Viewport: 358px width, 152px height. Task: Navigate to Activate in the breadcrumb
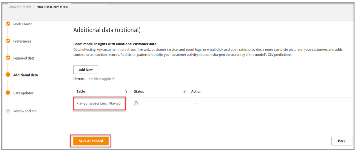click(14, 7)
